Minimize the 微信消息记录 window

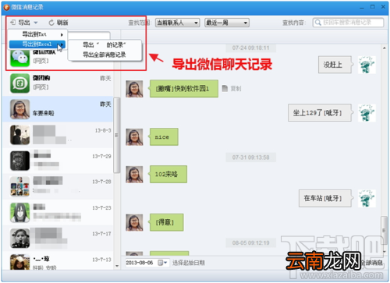coord(362,7)
